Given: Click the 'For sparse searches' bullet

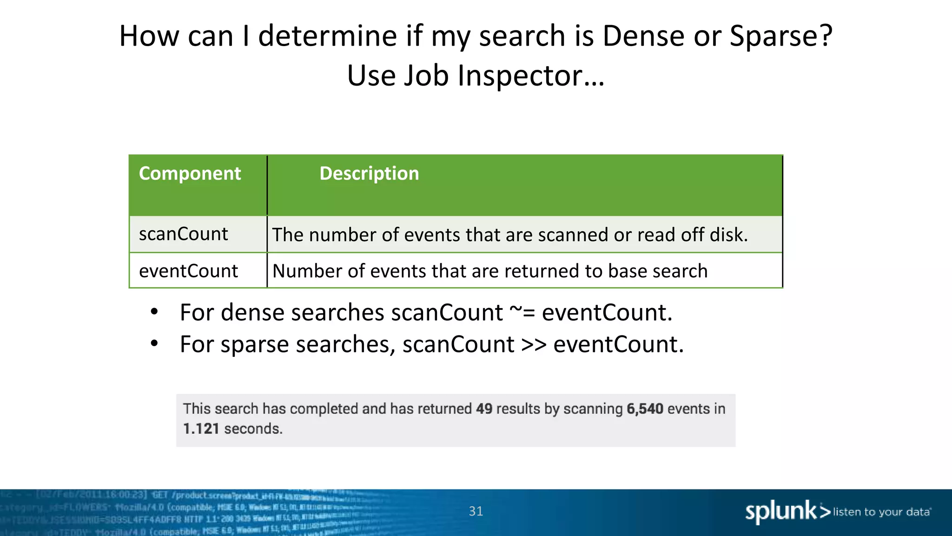Looking at the screenshot, I should (432, 345).
